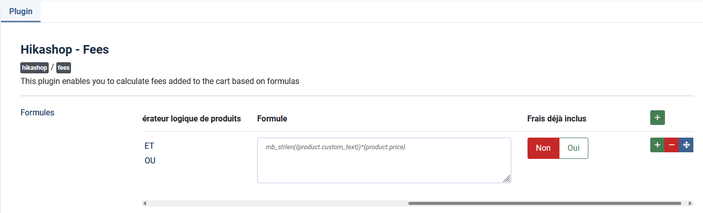The width and height of the screenshot is (703, 213).
Task: Select the ET logical operator option
Action: [149, 146]
